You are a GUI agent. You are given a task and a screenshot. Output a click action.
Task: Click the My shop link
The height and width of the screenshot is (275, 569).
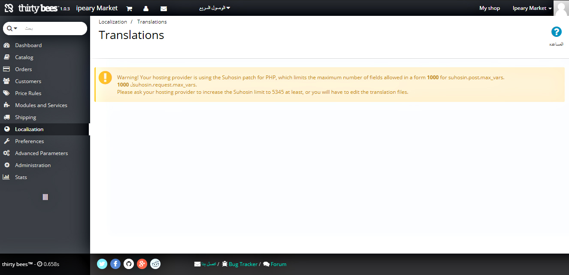(x=489, y=8)
